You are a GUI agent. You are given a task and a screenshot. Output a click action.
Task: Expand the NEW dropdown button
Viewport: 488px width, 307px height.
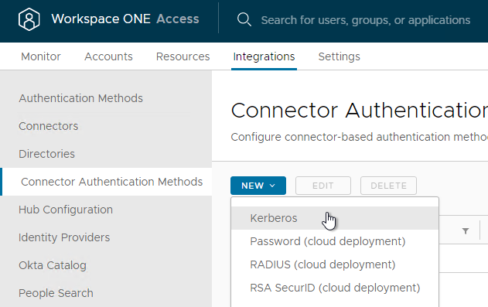(258, 186)
